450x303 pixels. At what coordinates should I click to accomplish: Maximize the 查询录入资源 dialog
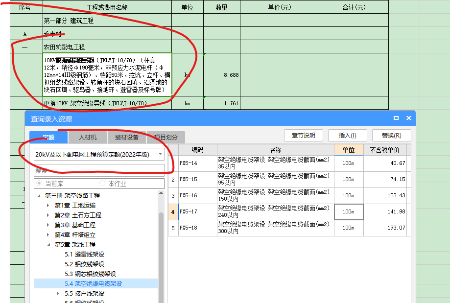pos(396,118)
